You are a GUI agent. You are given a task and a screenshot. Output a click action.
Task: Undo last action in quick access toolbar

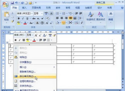tap(16, 3)
